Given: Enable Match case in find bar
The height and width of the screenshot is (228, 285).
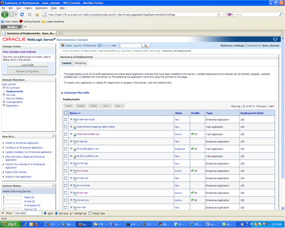Looking at the screenshot, I should [x=90, y=213].
